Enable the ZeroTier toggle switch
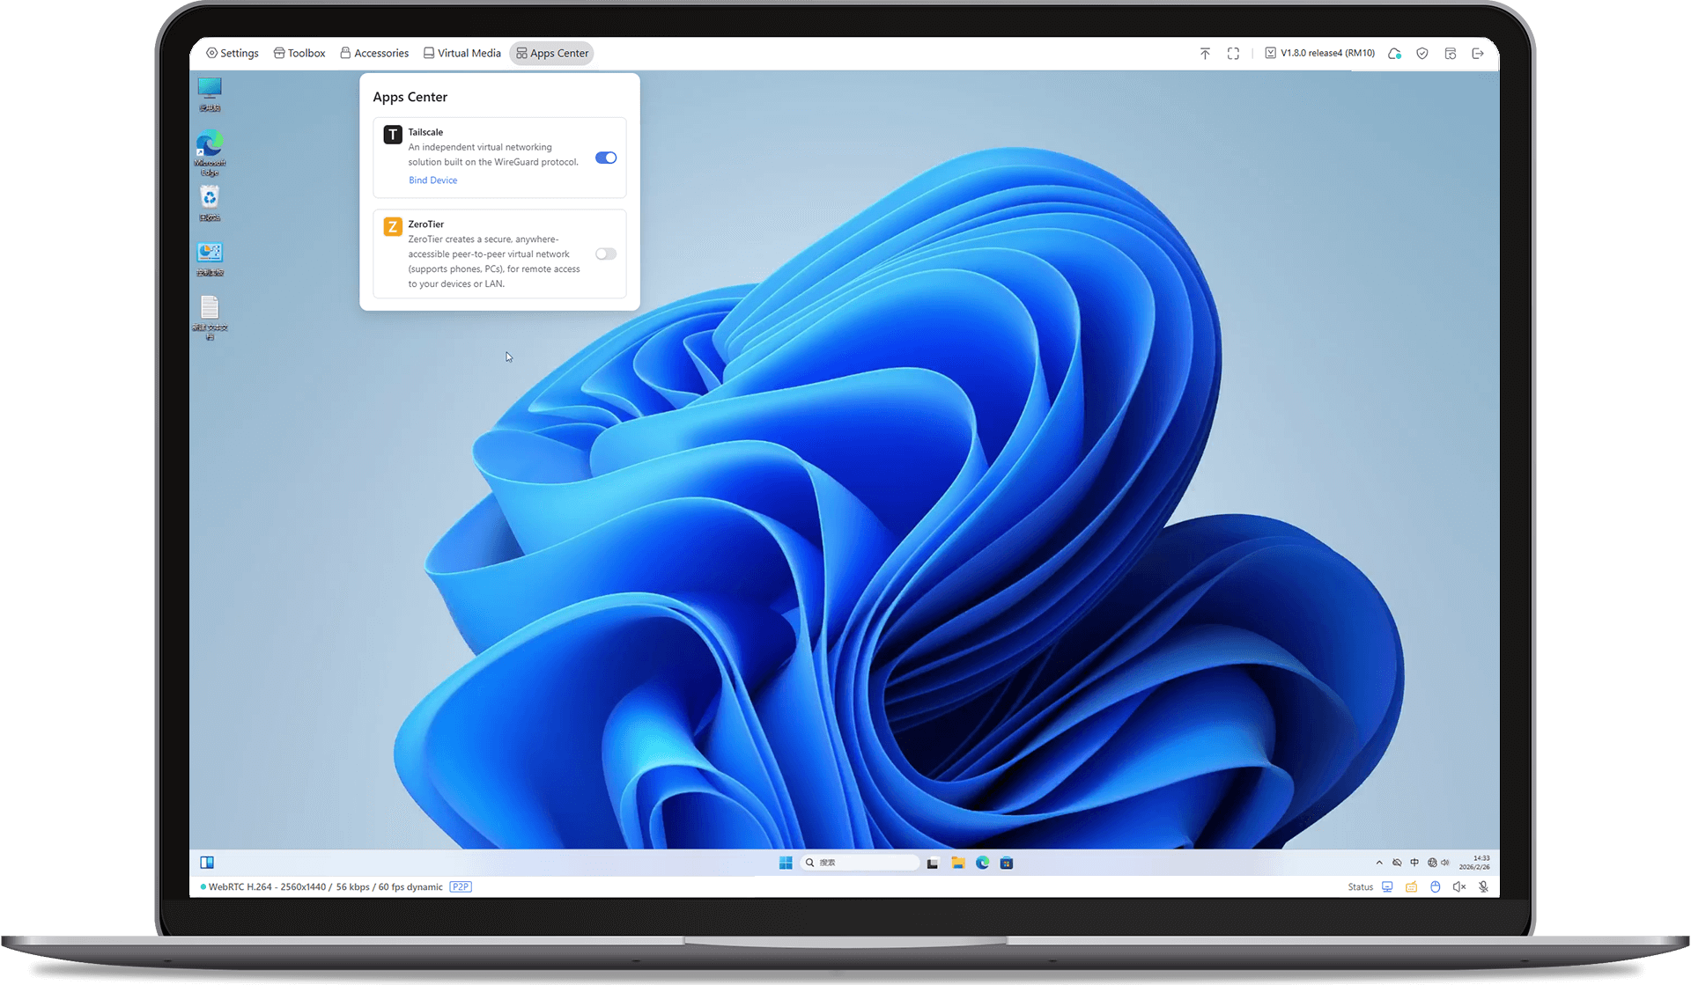The height and width of the screenshot is (985, 1691). click(x=606, y=254)
